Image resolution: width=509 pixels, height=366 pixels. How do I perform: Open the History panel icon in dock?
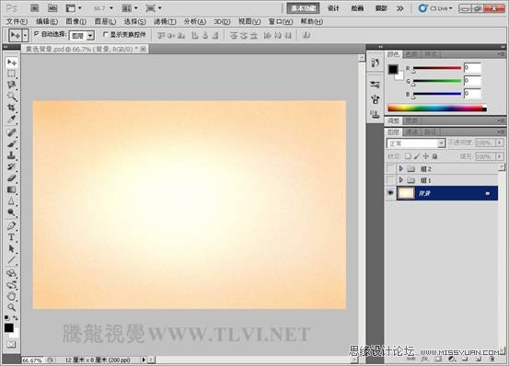pyautogui.click(x=376, y=62)
